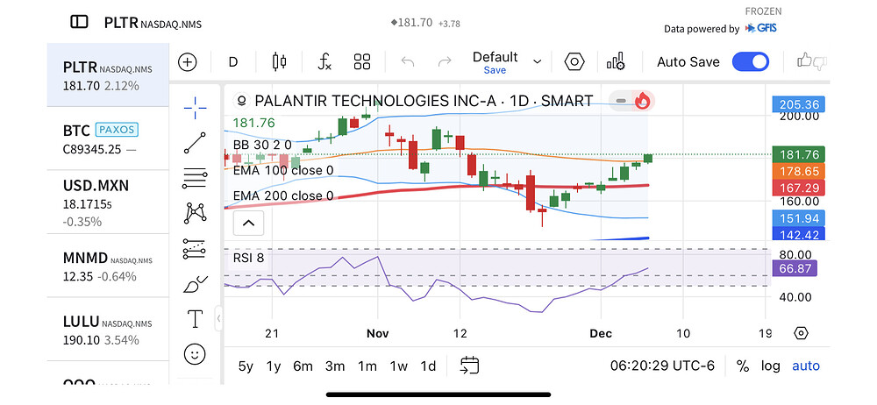Select the text annotation tool
This screenshot has height=405, width=877.
(x=195, y=319)
